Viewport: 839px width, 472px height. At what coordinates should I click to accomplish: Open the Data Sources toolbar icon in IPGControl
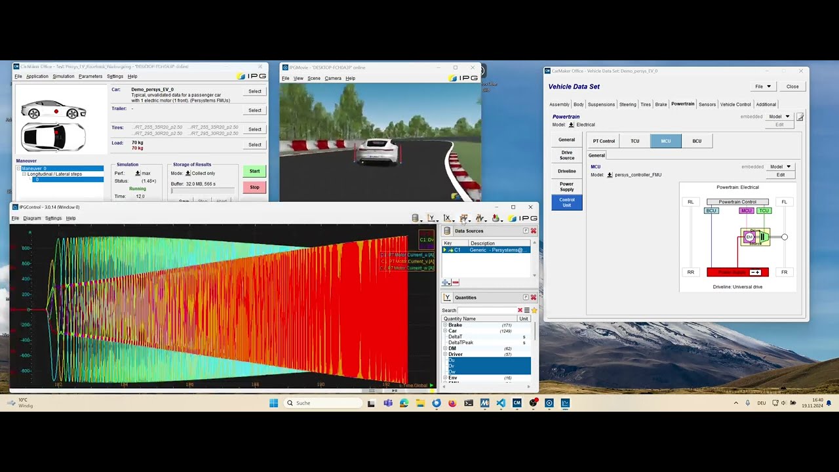click(415, 218)
